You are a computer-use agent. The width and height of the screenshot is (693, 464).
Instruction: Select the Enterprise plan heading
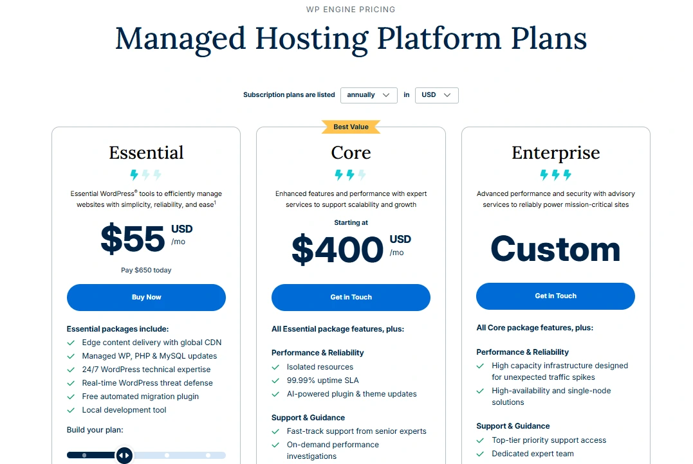[555, 153]
